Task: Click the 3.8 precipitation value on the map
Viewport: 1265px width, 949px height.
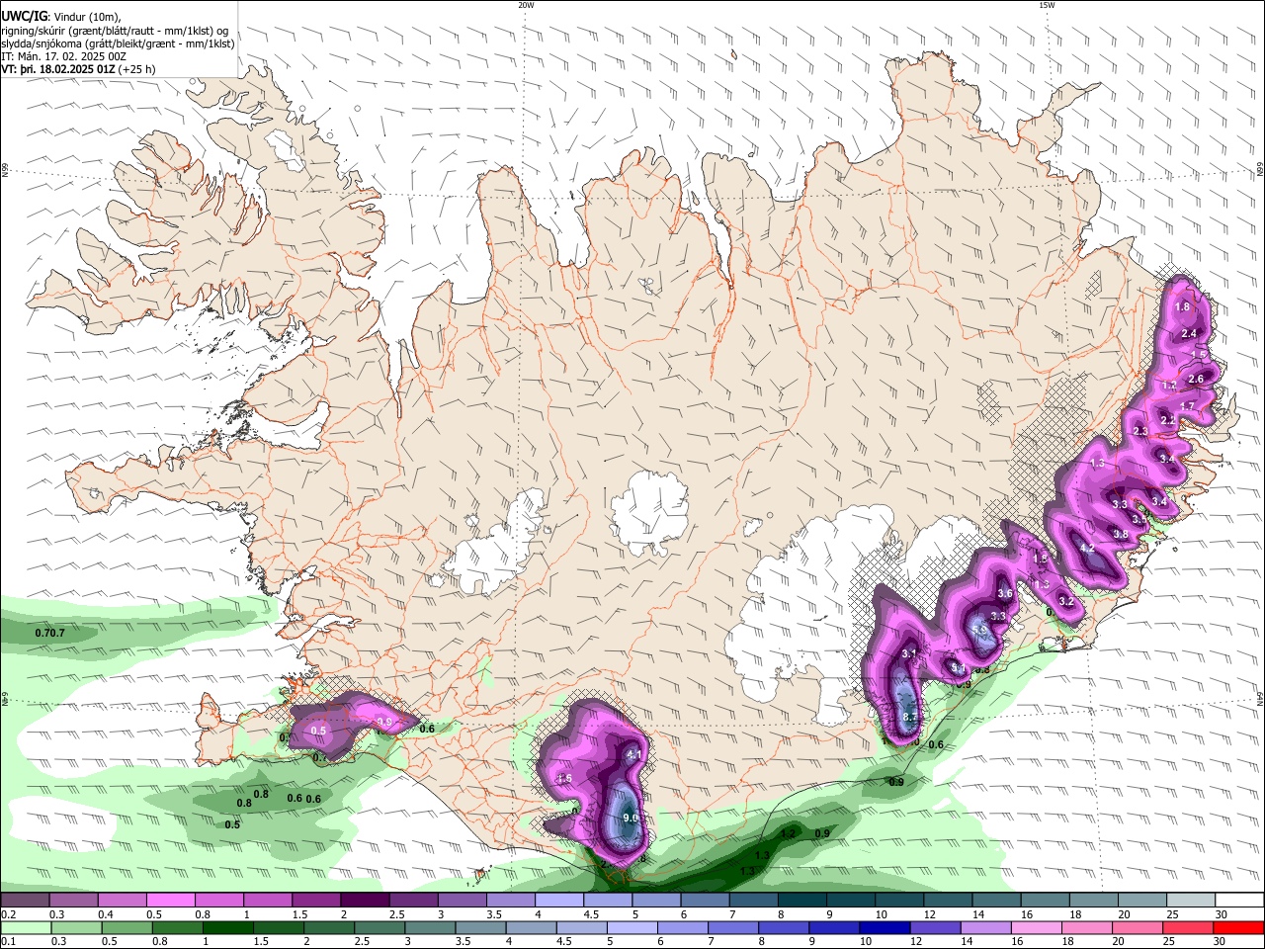Action: (x=1121, y=535)
